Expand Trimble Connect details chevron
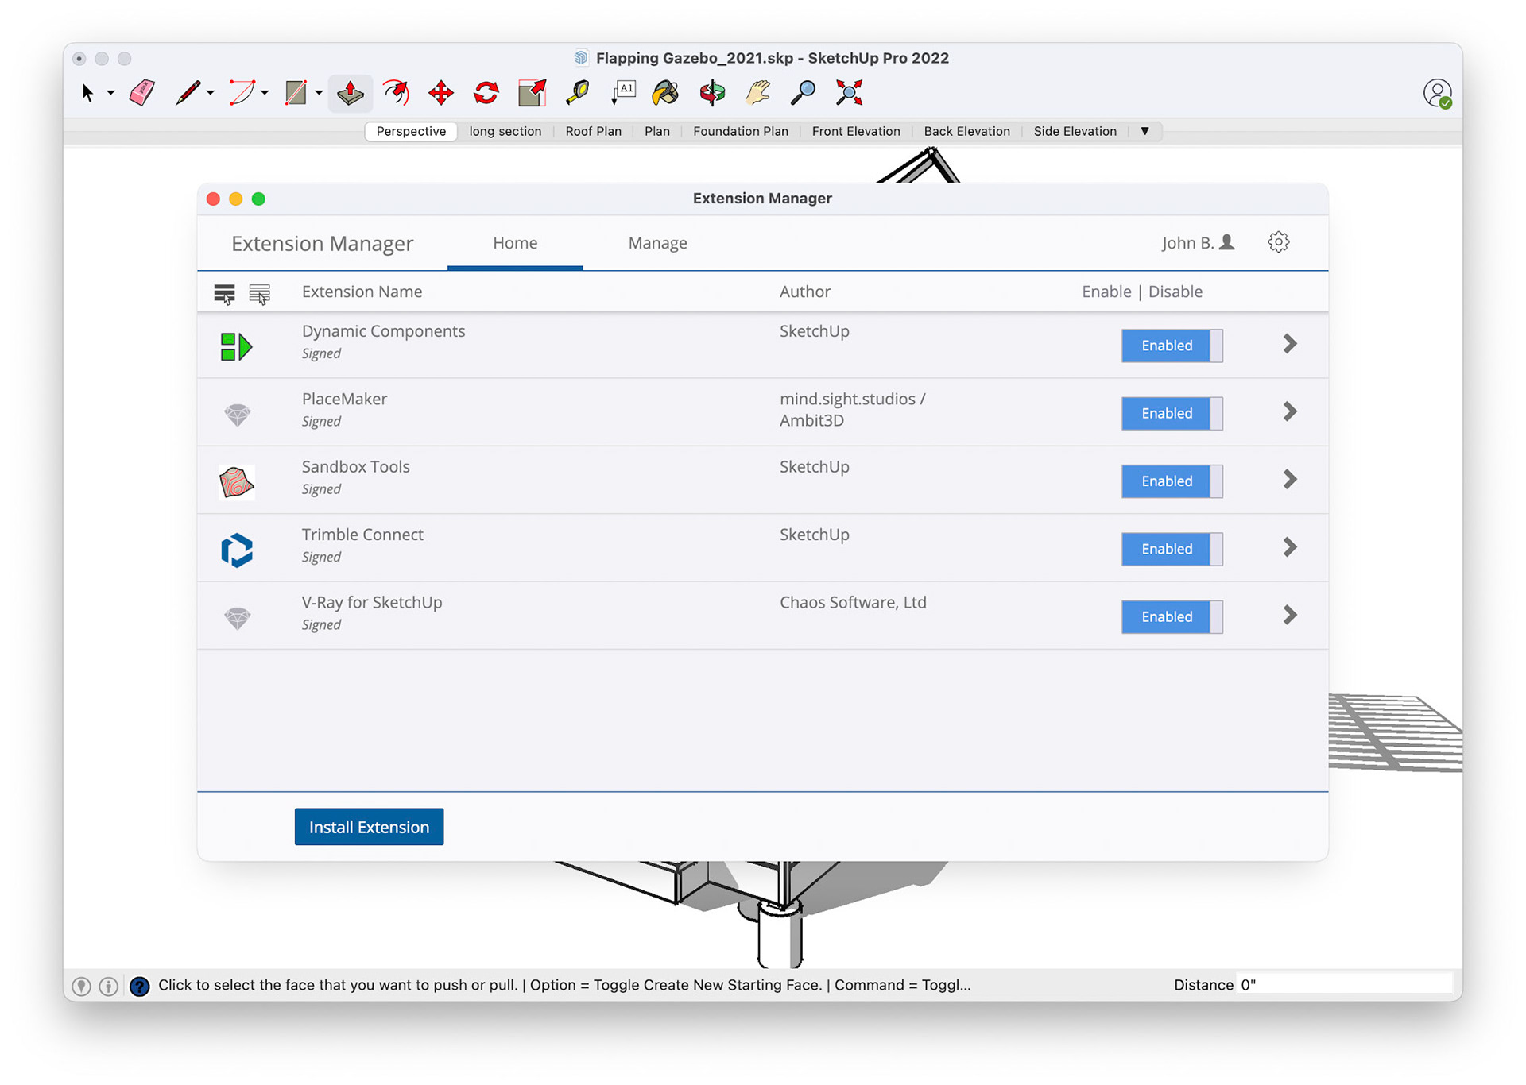This screenshot has width=1526, height=1085. tap(1290, 547)
